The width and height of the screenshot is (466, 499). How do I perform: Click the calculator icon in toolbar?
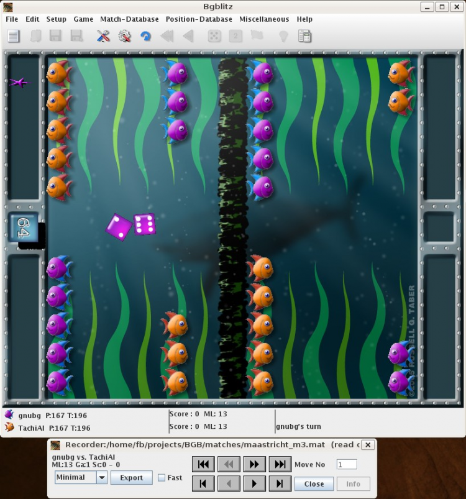pyautogui.click(x=304, y=36)
